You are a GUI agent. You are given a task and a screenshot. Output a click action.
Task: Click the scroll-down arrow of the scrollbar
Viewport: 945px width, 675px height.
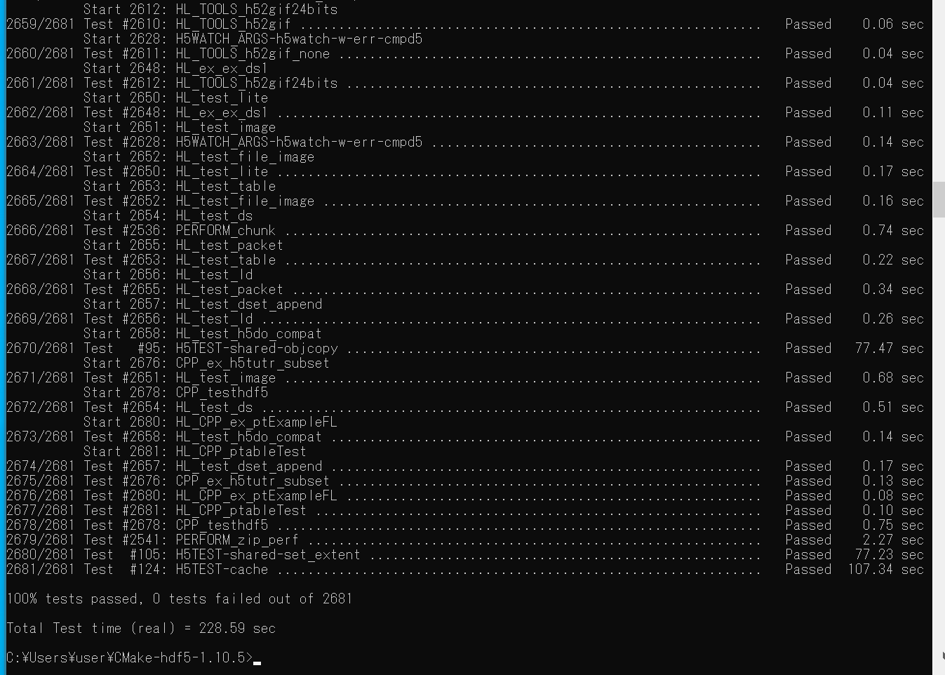click(x=941, y=655)
